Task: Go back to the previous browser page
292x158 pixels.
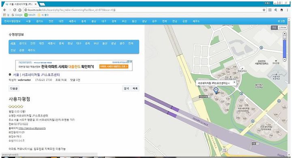Action: click(x=5, y=10)
